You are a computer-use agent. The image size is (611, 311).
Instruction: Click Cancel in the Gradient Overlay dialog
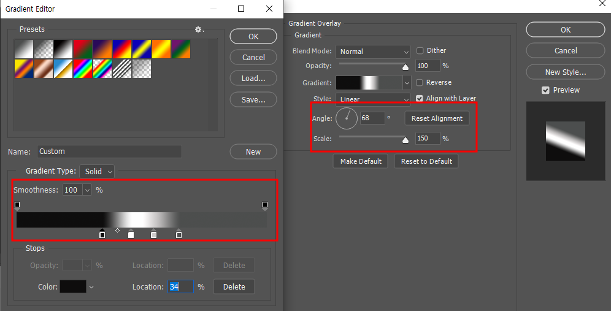566,51
